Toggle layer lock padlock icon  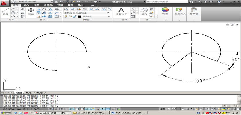point(74,16)
